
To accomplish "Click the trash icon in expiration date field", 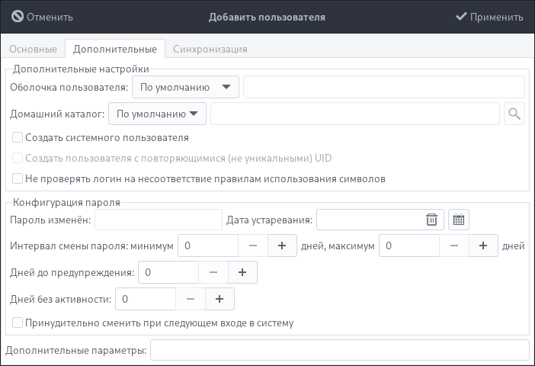I will point(431,220).
